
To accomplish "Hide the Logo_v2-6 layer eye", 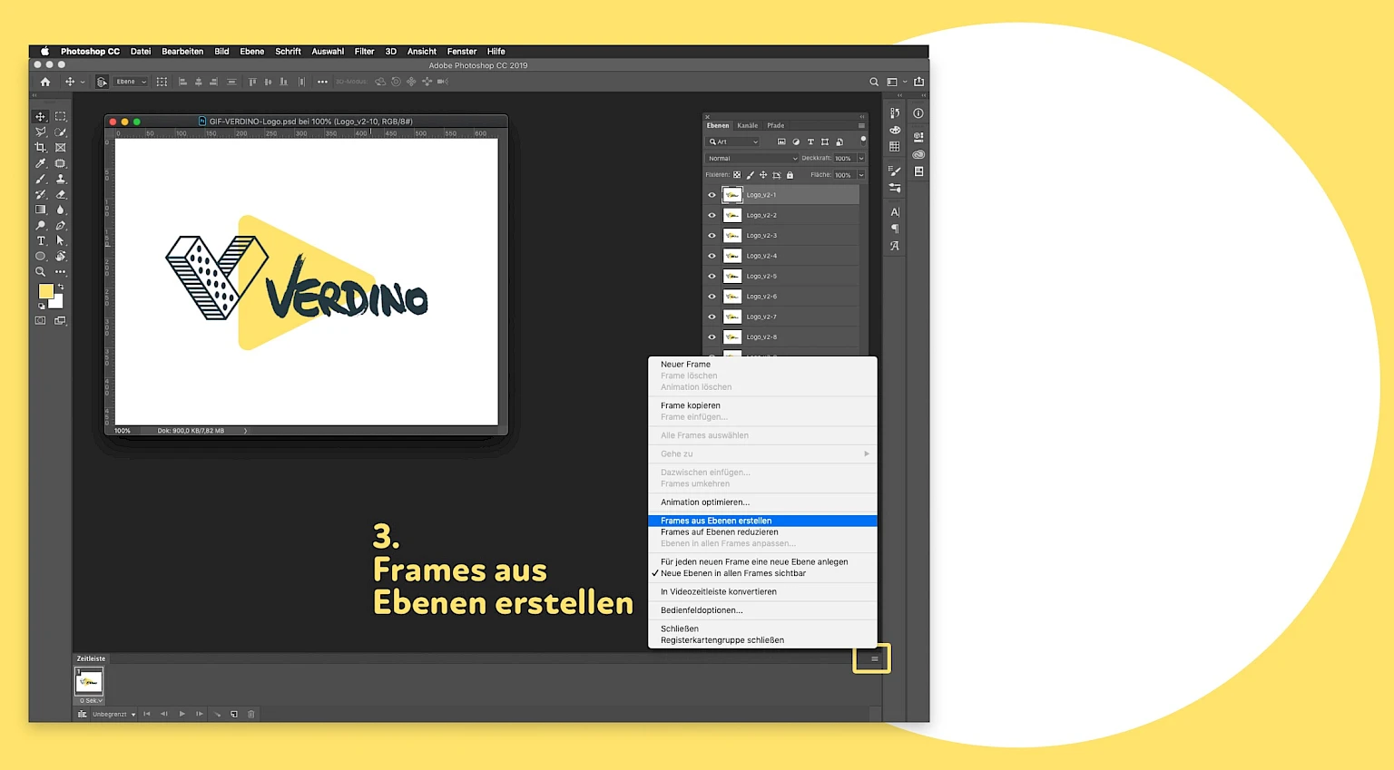I will tap(712, 297).
